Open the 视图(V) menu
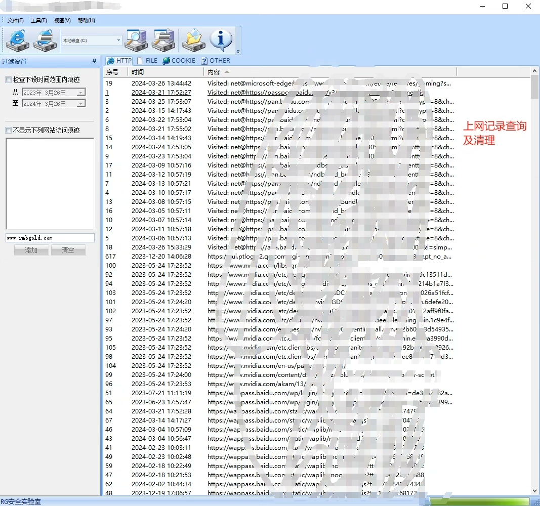The image size is (540, 506). click(x=62, y=20)
